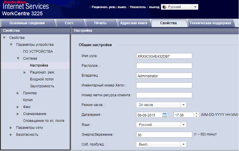Click the Параметры сети label

point(29,128)
